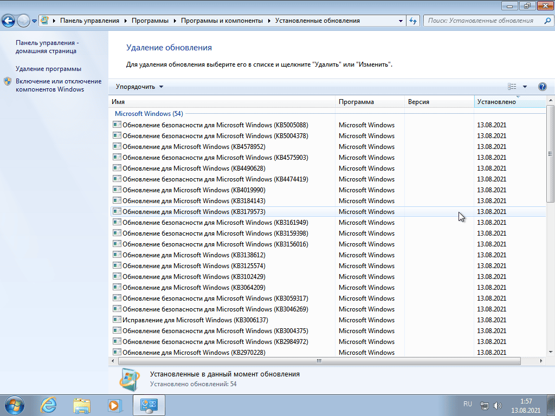Image resolution: width=555 pixels, height=416 pixels.
Task: Click the vertical scrollbar thumb of the list
Action: point(551,153)
